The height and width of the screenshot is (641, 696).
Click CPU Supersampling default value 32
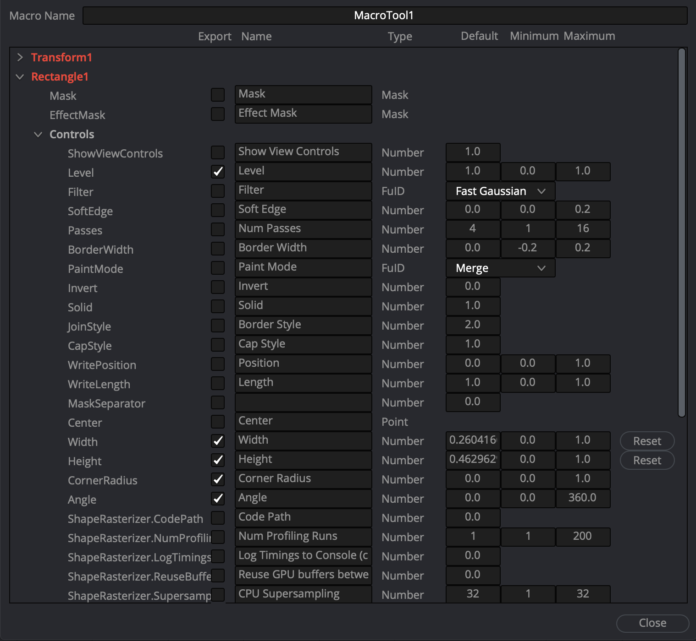click(x=473, y=595)
